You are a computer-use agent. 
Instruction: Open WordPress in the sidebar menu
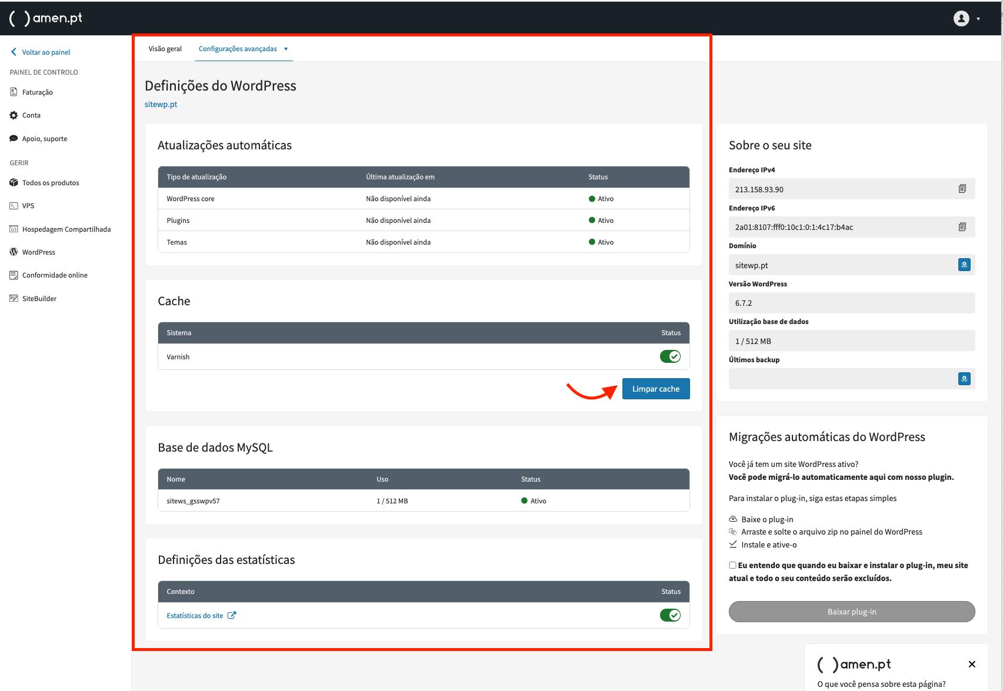38,252
